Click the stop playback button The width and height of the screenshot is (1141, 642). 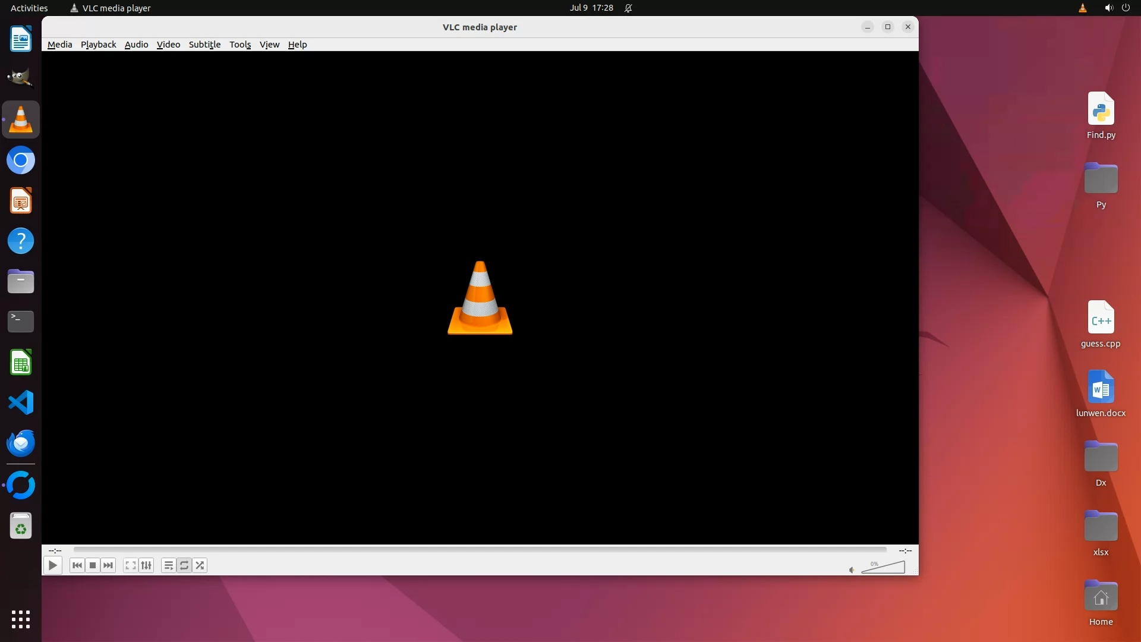93,565
